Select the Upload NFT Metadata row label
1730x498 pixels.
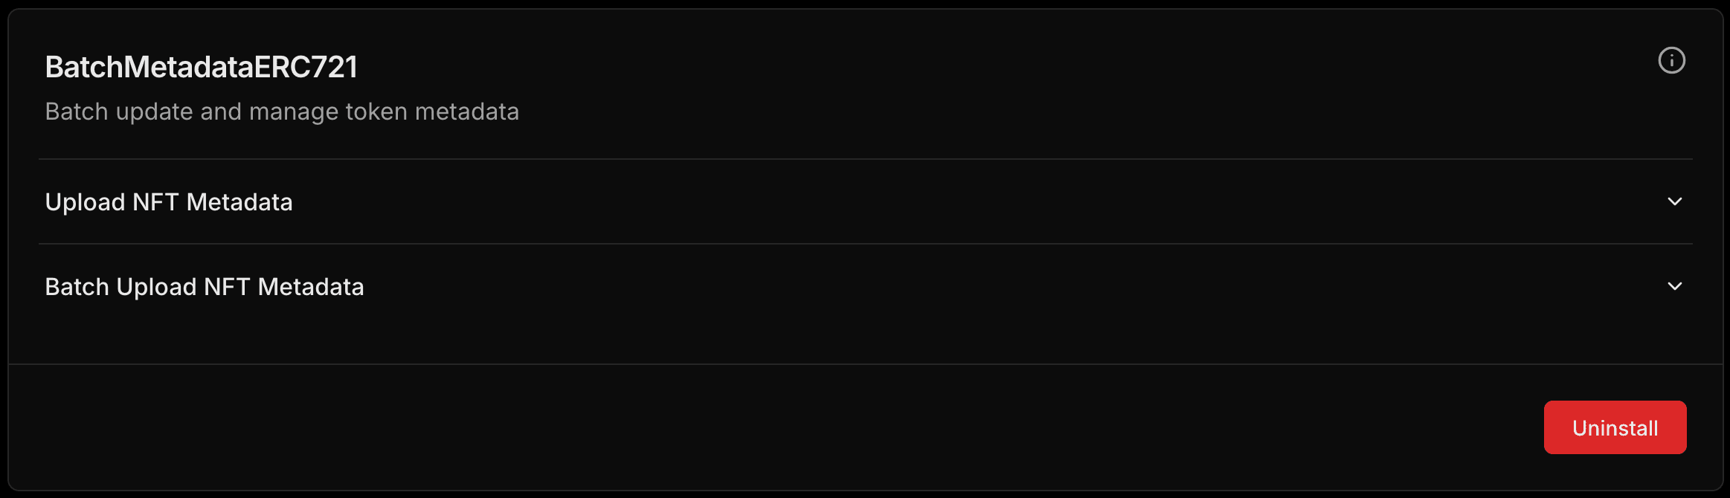[x=169, y=202]
